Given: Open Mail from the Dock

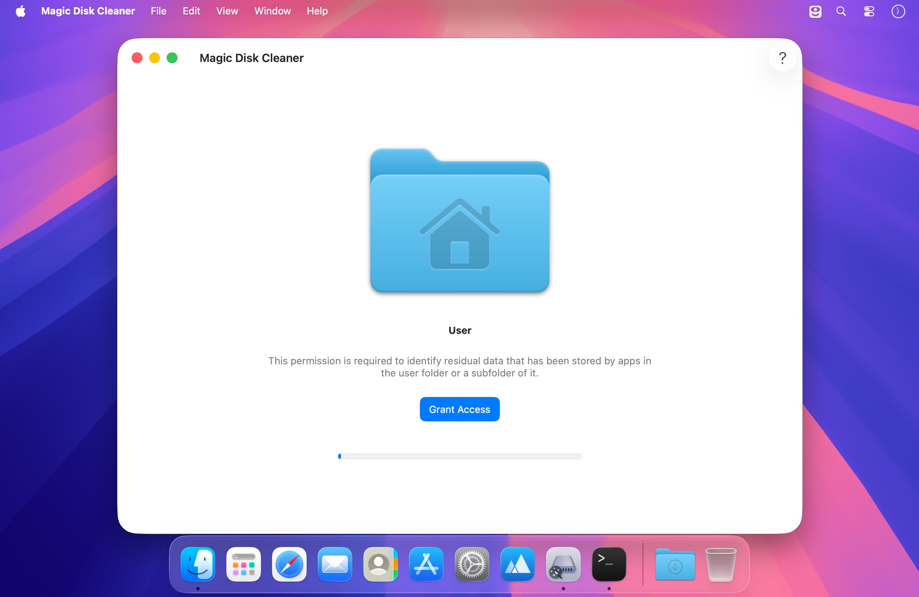Looking at the screenshot, I should coord(335,564).
